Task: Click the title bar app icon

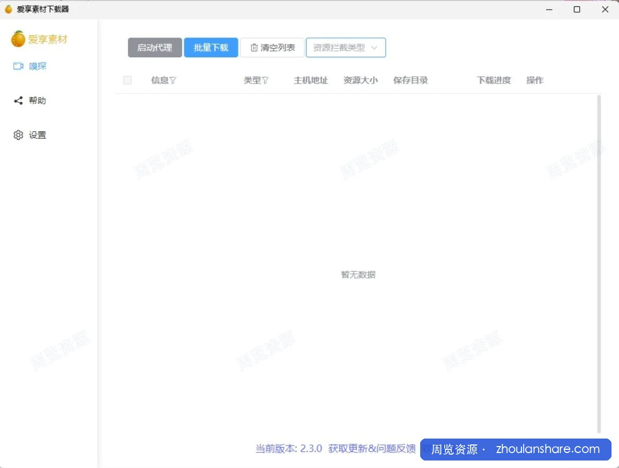Action: (x=8, y=9)
